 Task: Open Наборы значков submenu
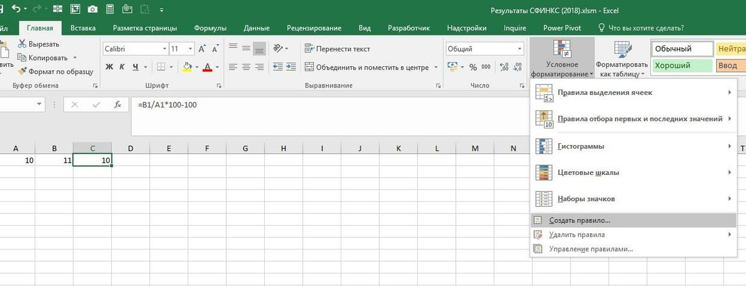(633, 199)
